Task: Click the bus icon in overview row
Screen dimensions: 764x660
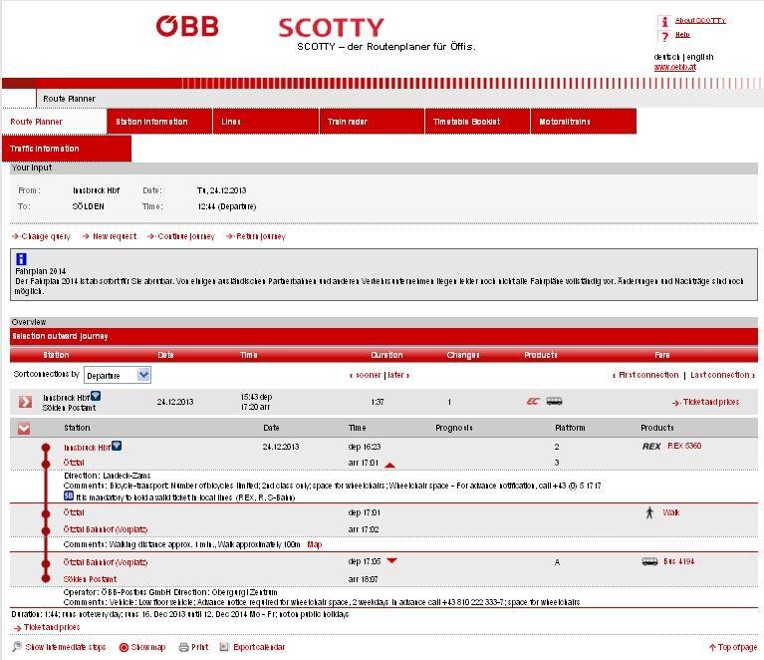Action: (555, 402)
